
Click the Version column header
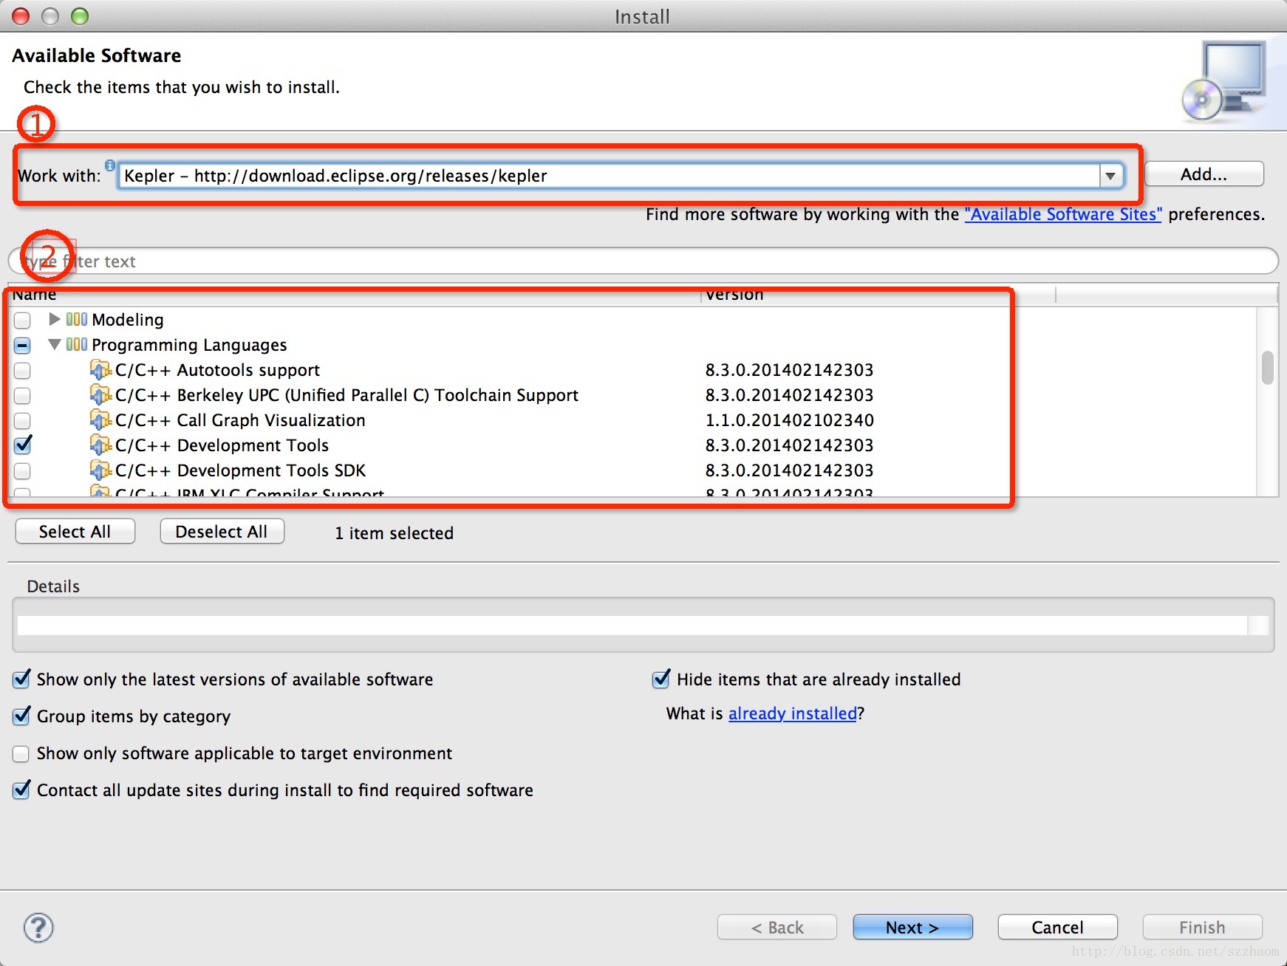878,295
